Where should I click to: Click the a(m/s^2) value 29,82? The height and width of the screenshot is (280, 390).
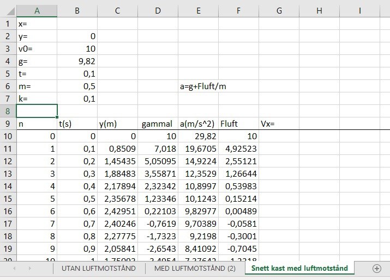[x=198, y=136]
